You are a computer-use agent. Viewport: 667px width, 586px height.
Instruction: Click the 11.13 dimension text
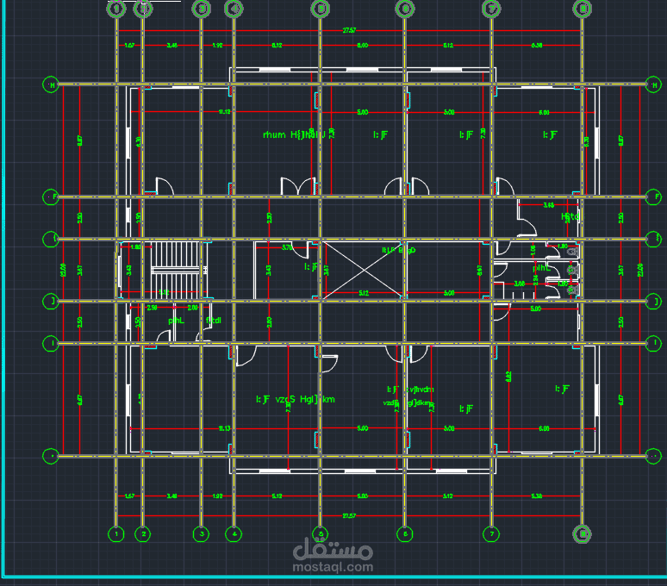[x=225, y=428]
